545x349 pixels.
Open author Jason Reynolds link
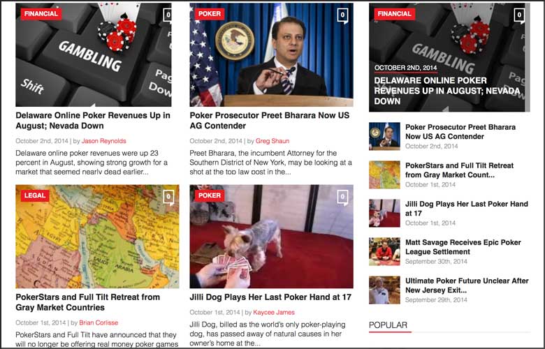tap(103, 141)
